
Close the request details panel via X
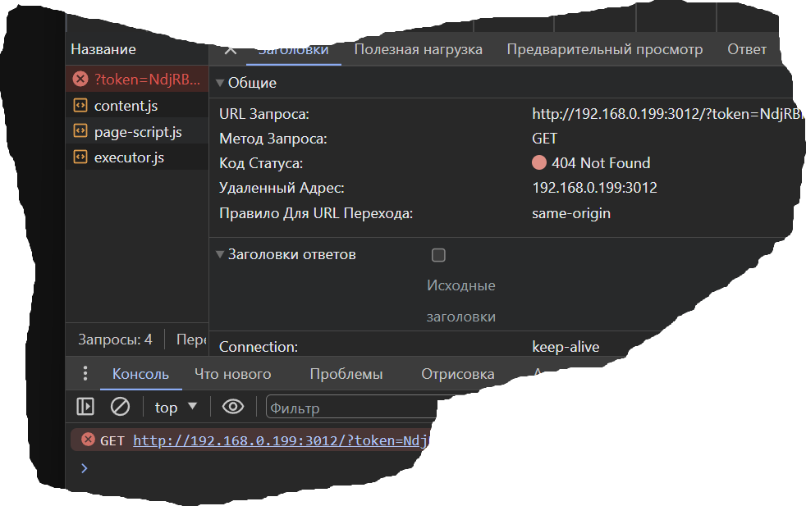(x=230, y=49)
